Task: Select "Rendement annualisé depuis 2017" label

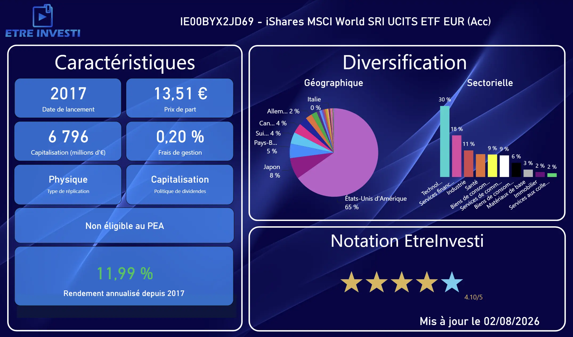Action: (124, 293)
